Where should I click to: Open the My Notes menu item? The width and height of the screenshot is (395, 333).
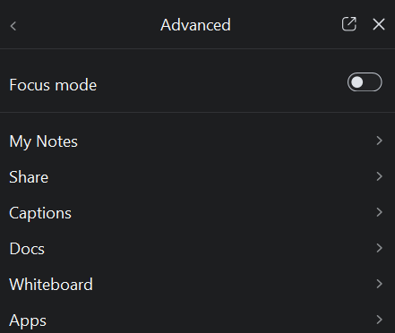197,141
